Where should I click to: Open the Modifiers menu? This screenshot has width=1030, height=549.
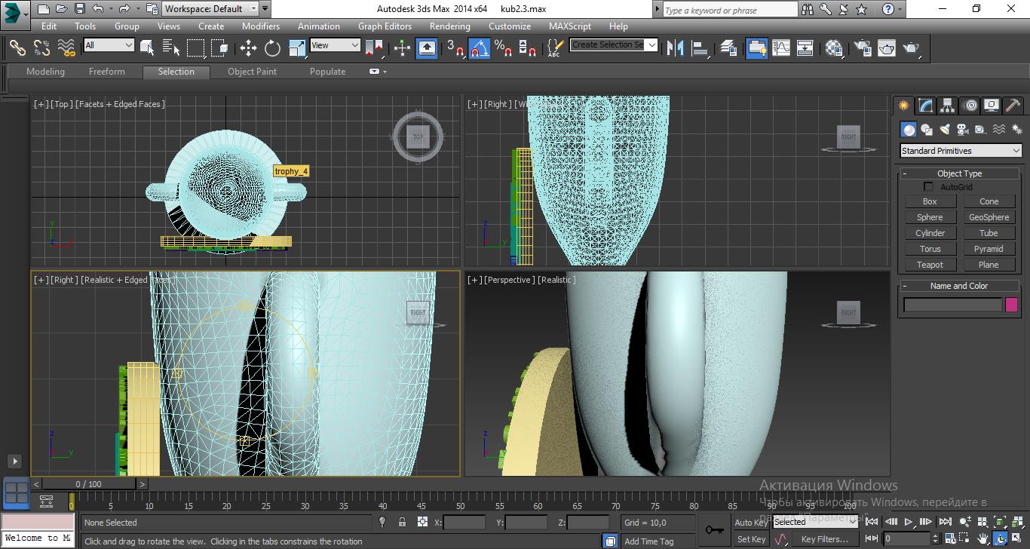(x=261, y=26)
